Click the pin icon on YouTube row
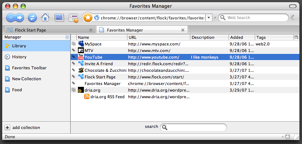 [x=73, y=57]
